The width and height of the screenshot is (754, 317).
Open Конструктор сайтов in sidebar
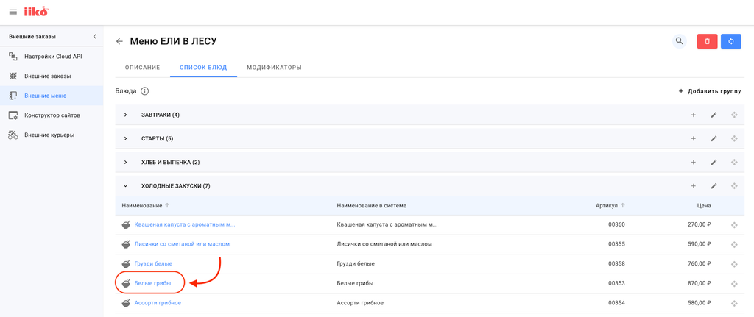tap(52, 115)
